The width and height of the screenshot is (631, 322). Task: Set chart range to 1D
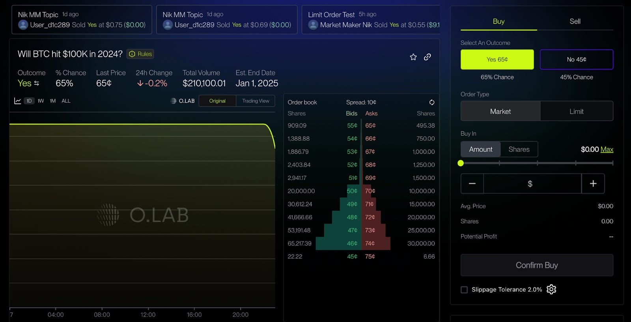29,101
